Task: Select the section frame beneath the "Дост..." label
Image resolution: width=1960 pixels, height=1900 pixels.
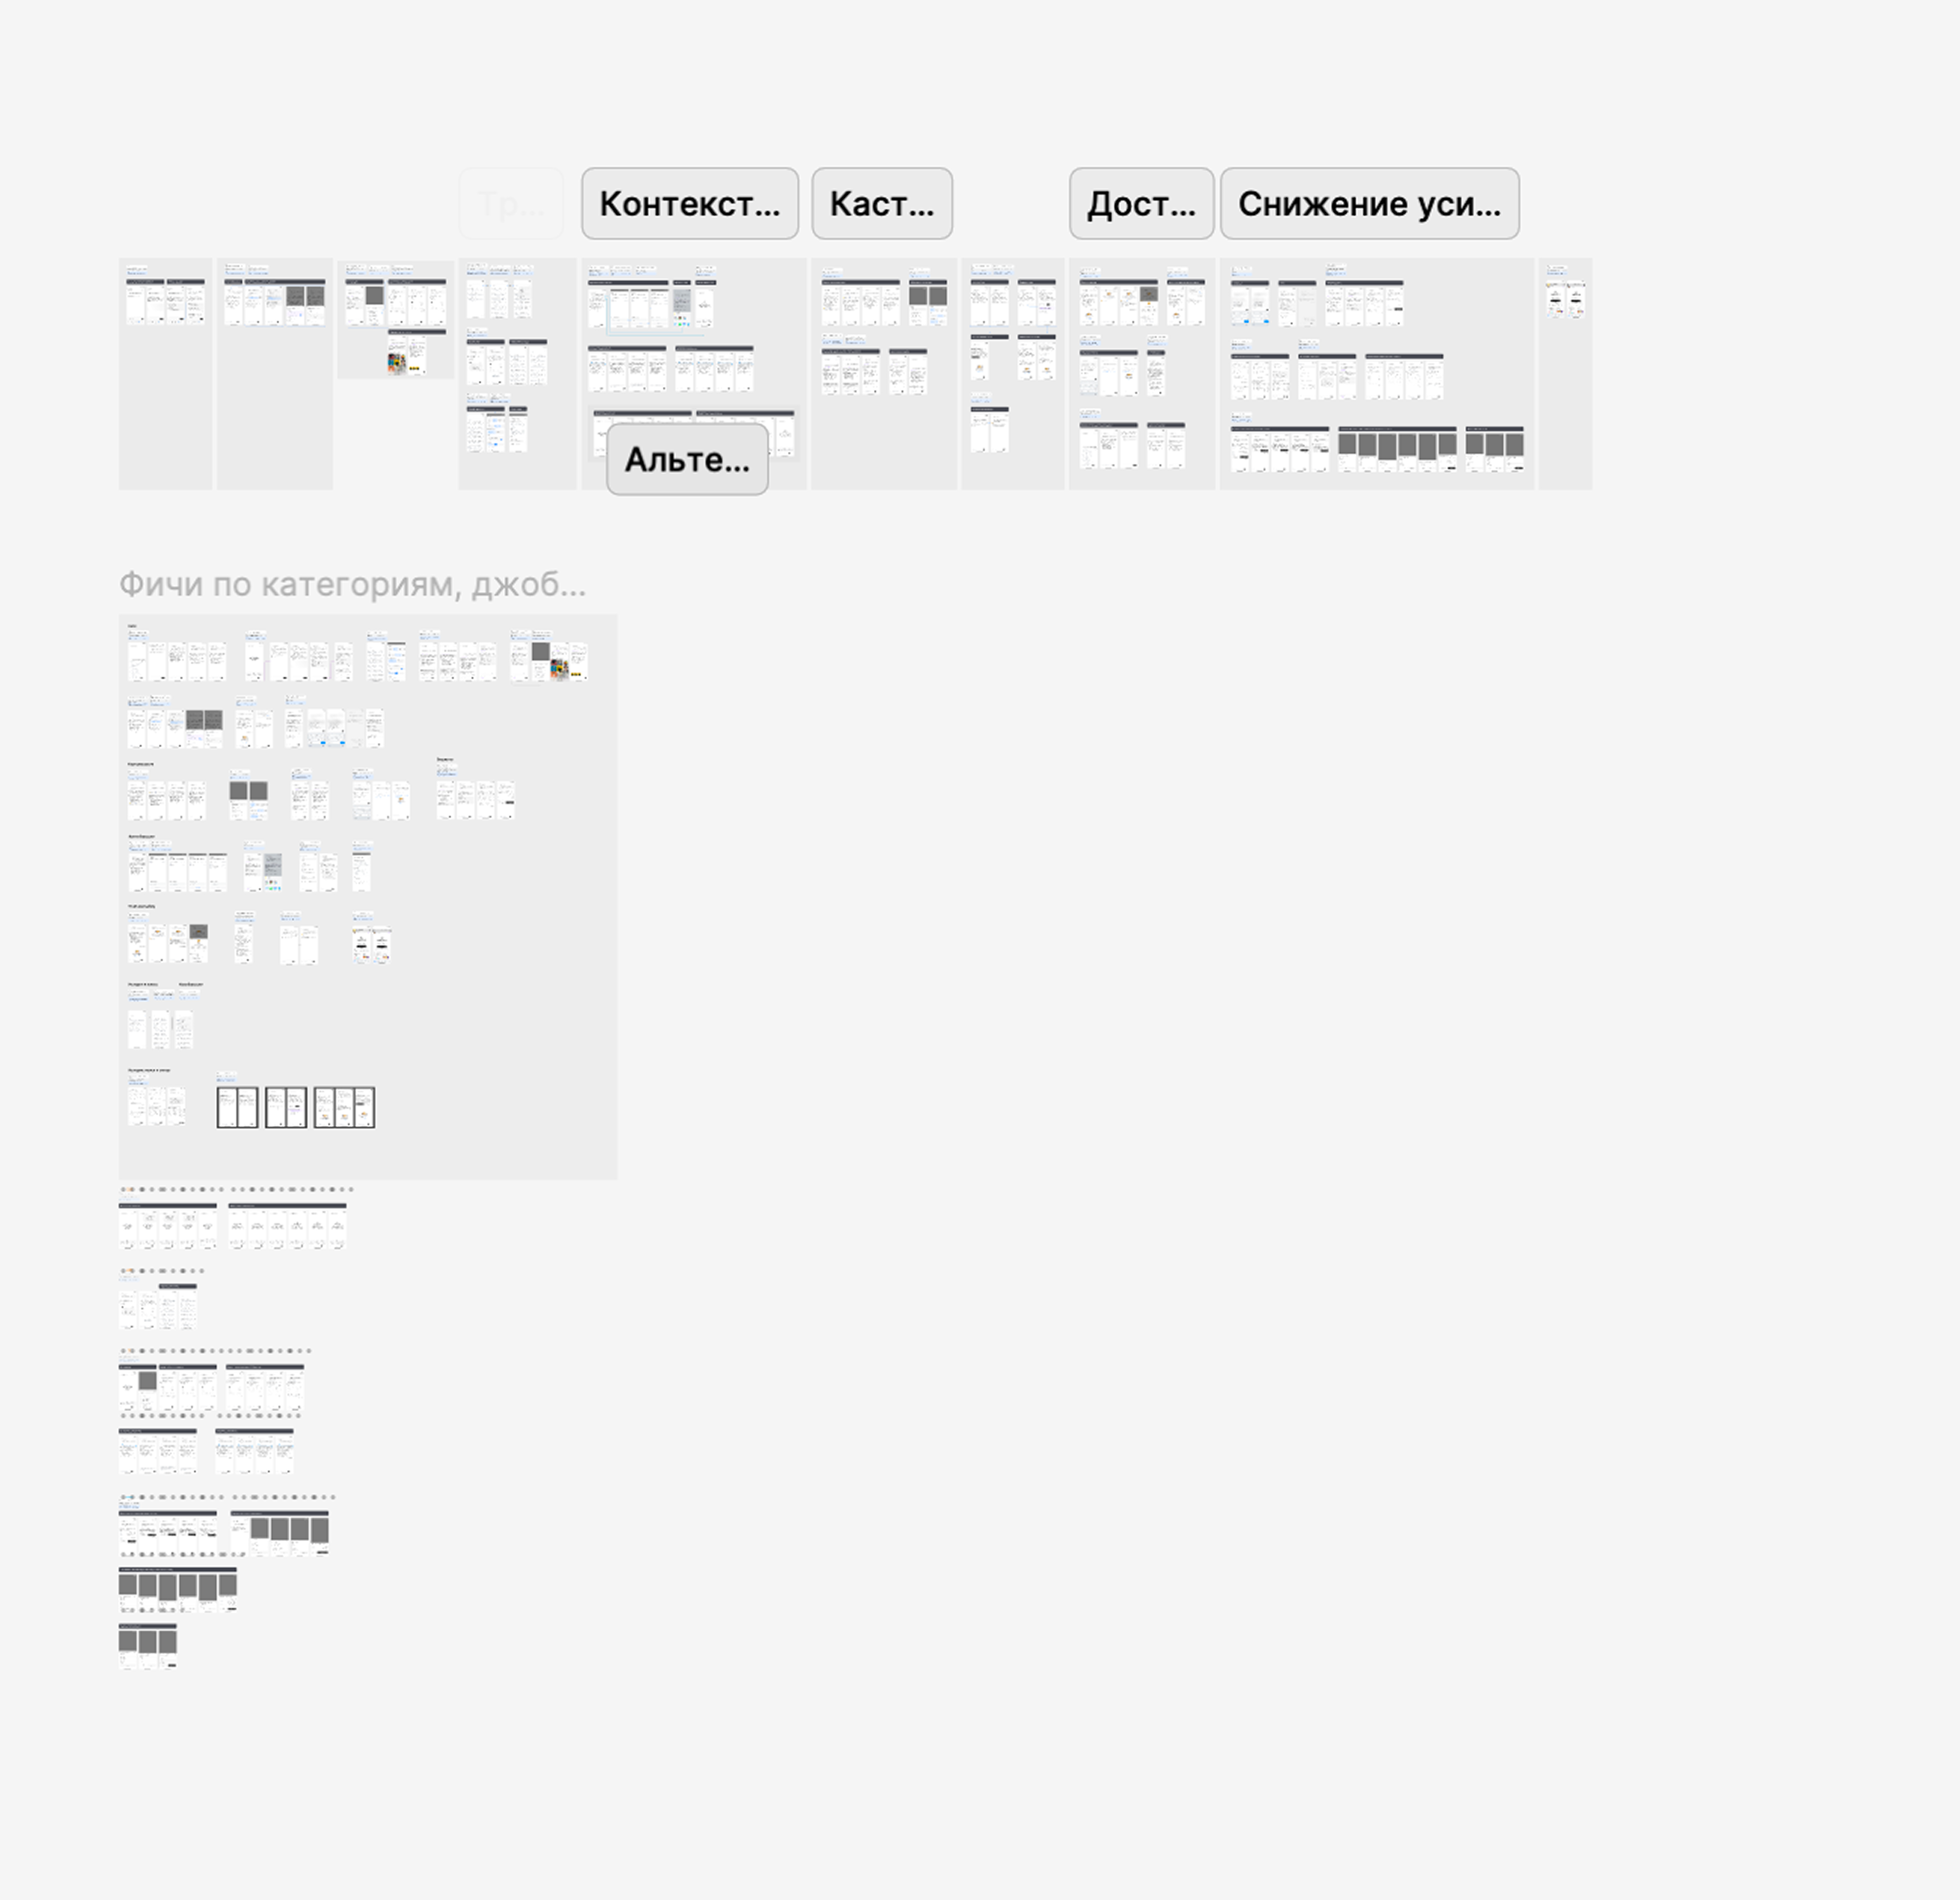Action: 1142,374
